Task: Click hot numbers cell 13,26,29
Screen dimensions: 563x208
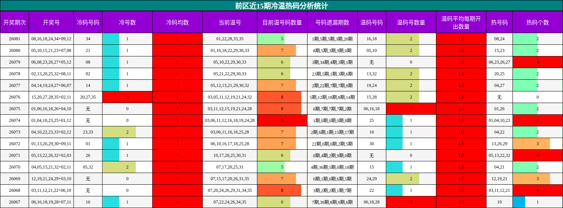Action: [x=499, y=144]
